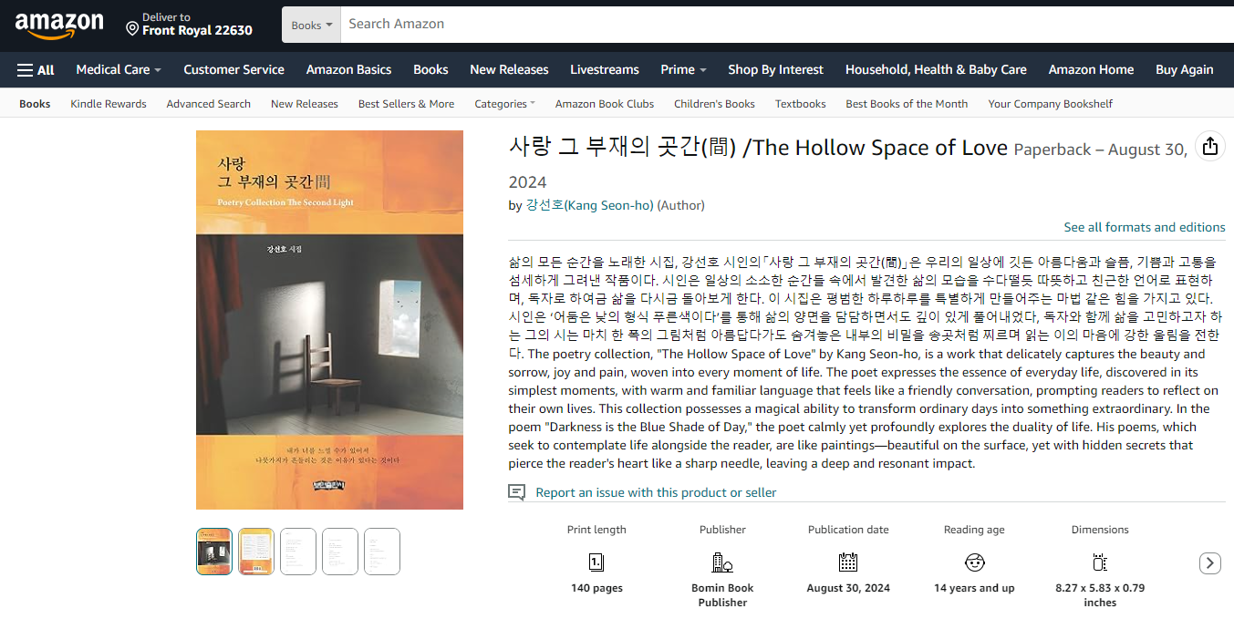Select Books tab in the subnavigation bar

(x=35, y=104)
